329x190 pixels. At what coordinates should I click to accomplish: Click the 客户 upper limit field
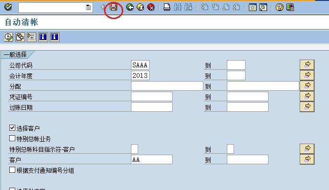pos(247,159)
